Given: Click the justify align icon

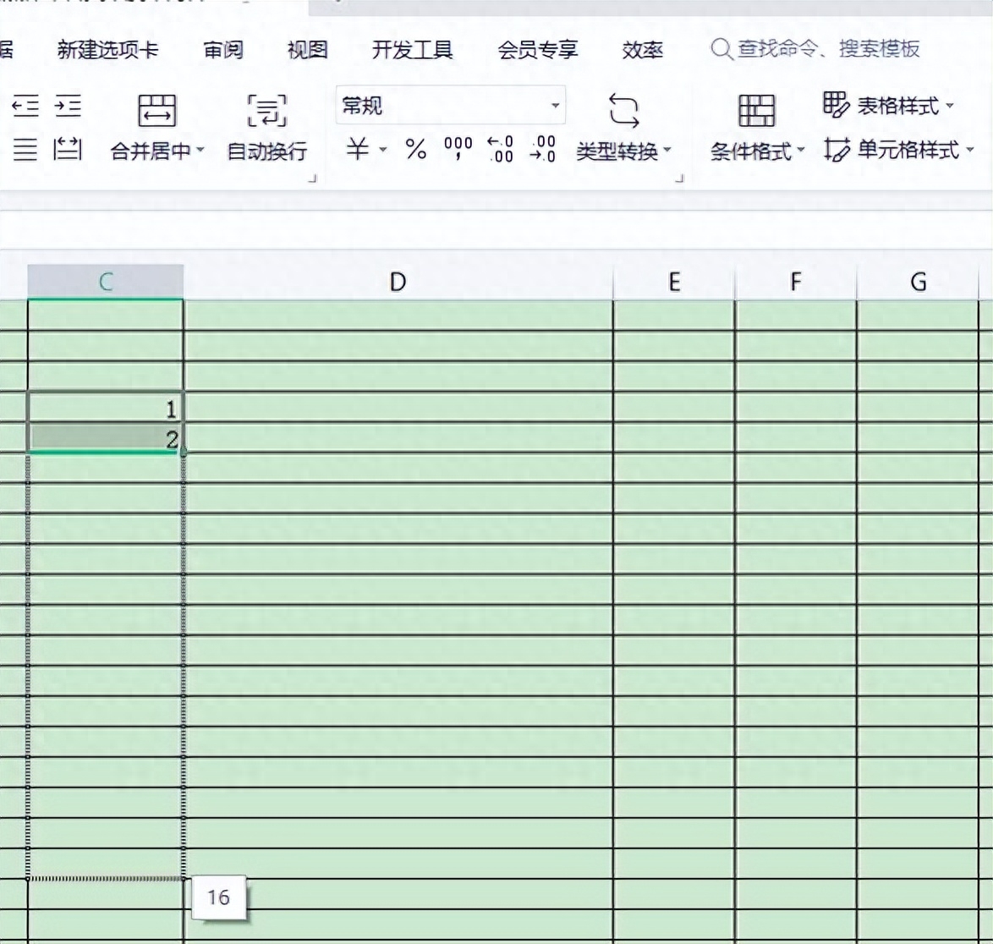Looking at the screenshot, I should tap(25, 150).
